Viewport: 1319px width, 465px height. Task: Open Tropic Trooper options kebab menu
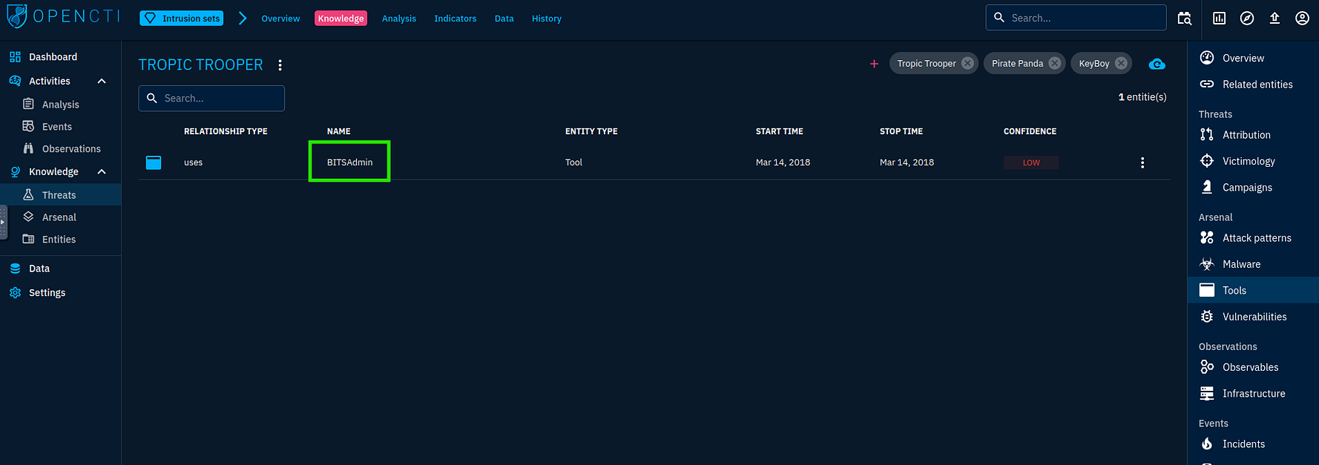click(280, 65)
